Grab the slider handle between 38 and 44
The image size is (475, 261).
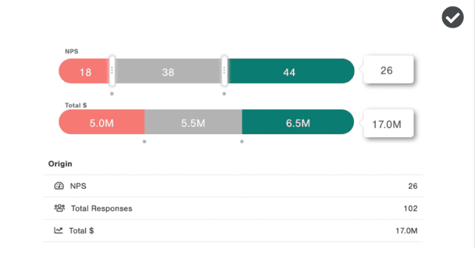tap(224, 71)
